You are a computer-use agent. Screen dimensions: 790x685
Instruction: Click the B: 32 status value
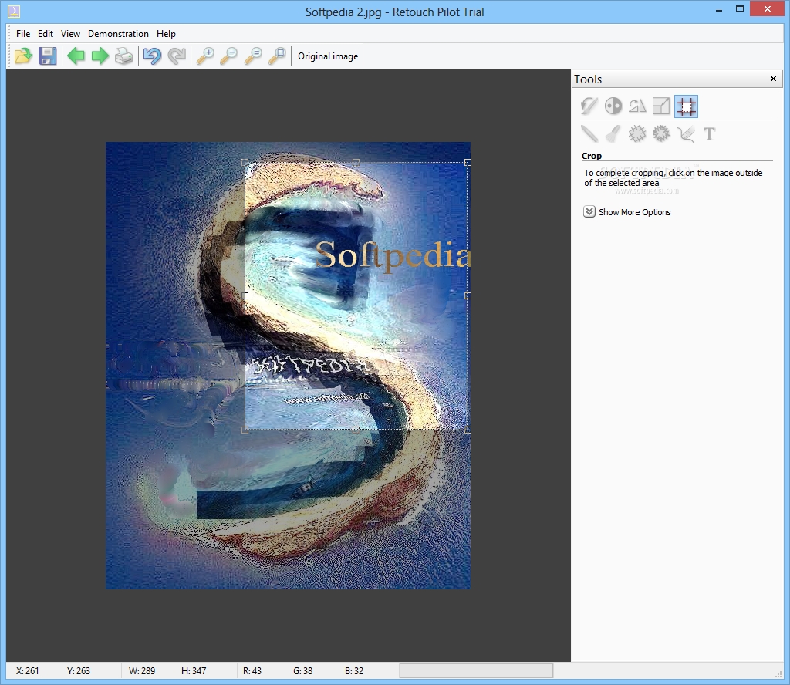(x=354, y=671)
